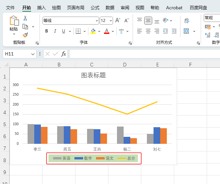Click inside the formula bar input
The width and height of the screenshot is (220, 184).
tap(145, 54)
